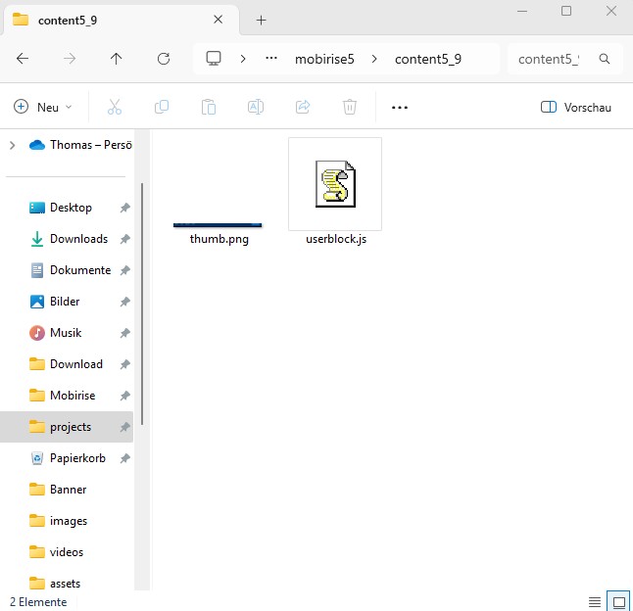Refresh the current folder view
The image size is (633, 611).
[164, 59]
